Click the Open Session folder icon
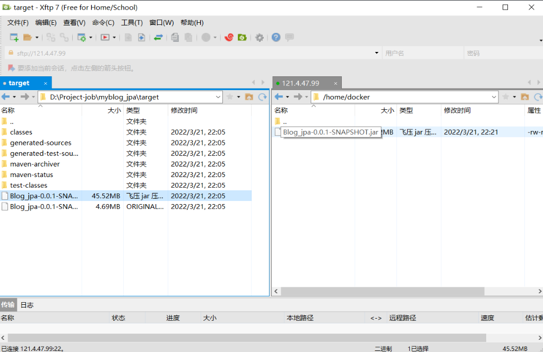 point(28,37)
